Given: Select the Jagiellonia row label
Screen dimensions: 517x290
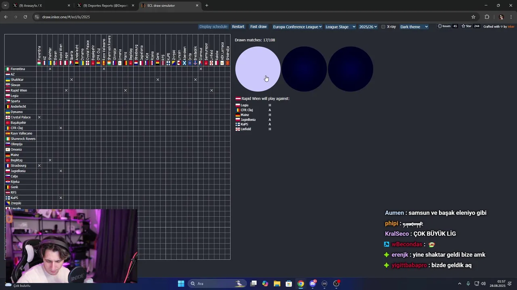Looking at the screenshot, I should 18,171.
